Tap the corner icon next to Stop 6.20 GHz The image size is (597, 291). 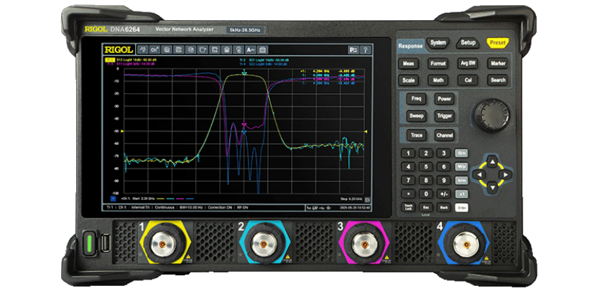[367, 199]
